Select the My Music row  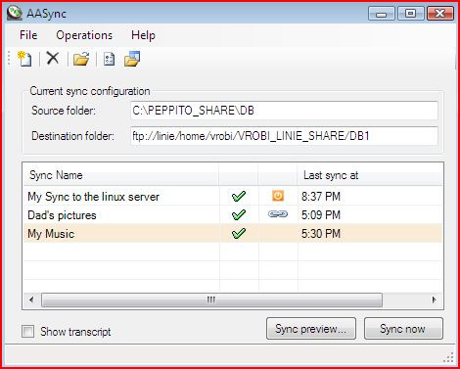[233, 233]
